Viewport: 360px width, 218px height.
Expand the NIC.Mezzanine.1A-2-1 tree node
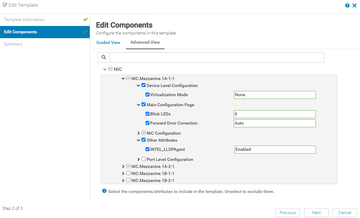[x=123, y=166]
